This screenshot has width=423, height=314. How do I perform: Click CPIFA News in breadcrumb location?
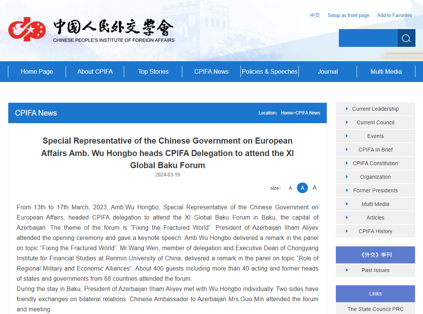[308, 113]
